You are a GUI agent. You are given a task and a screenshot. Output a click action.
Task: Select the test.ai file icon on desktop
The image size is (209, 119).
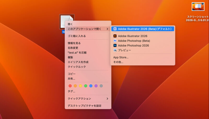coord(67,22)
